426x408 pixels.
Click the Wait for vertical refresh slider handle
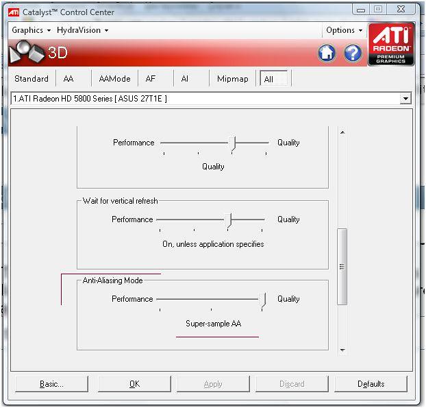(x=229, y=219)
